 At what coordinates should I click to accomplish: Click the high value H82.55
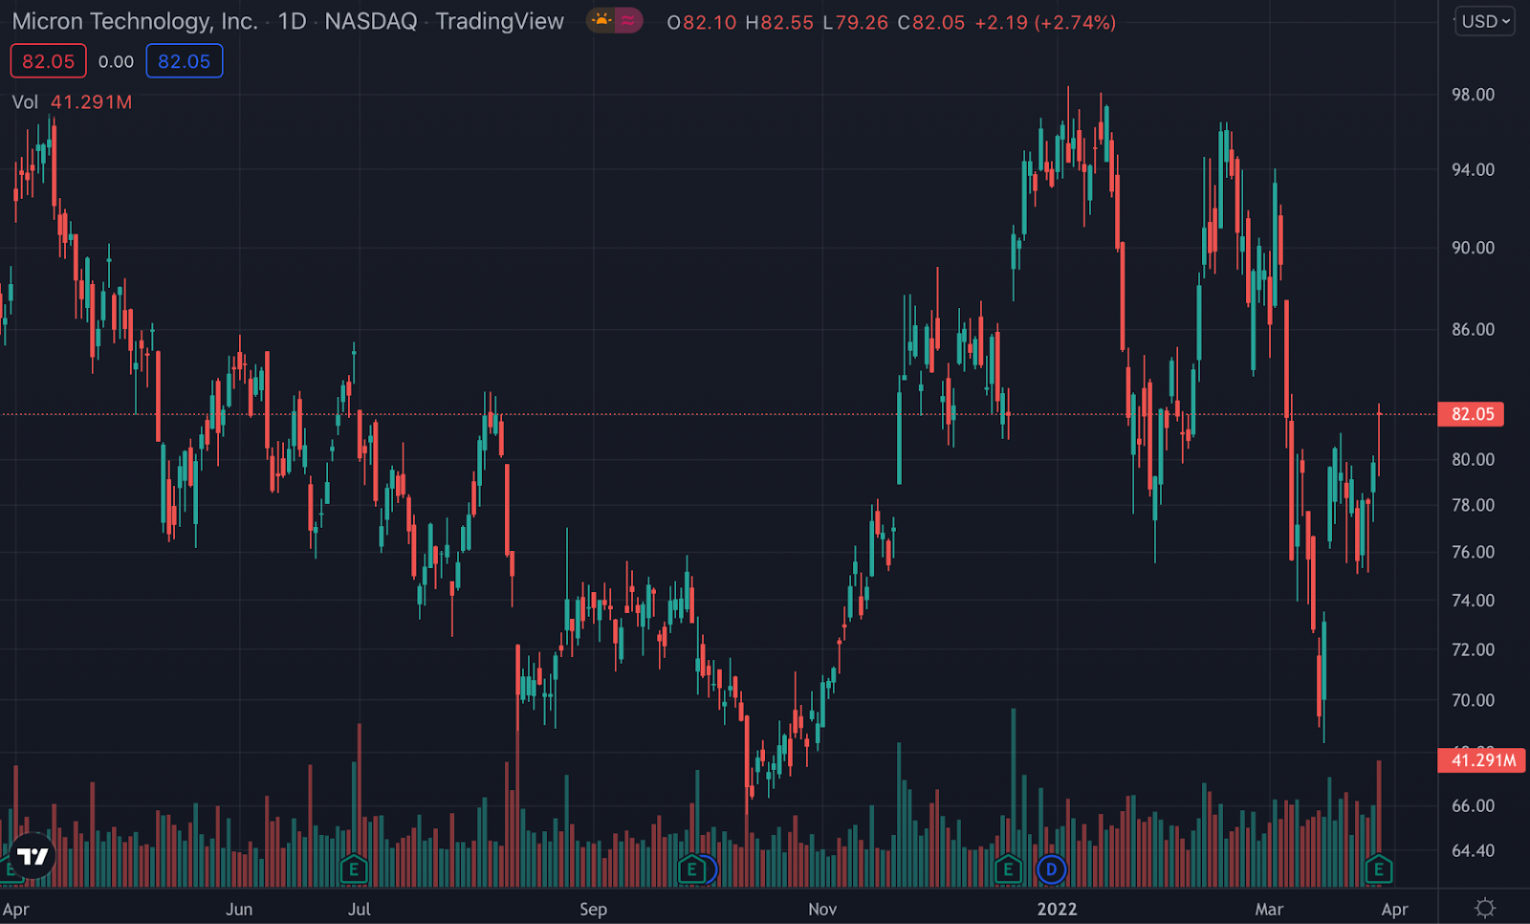pos(779,22)
